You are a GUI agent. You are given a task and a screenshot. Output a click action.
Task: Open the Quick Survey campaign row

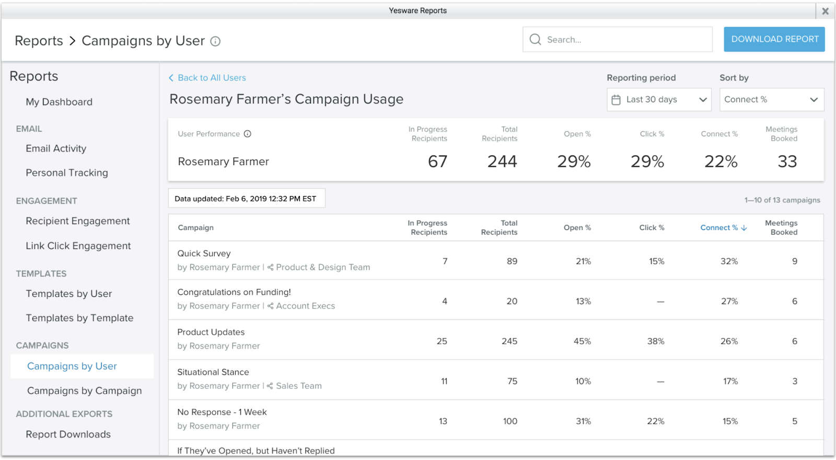[204, 254]
